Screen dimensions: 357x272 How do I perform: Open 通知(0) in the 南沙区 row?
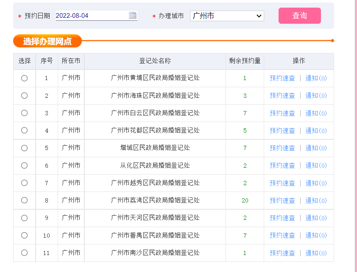coord(316,253)
